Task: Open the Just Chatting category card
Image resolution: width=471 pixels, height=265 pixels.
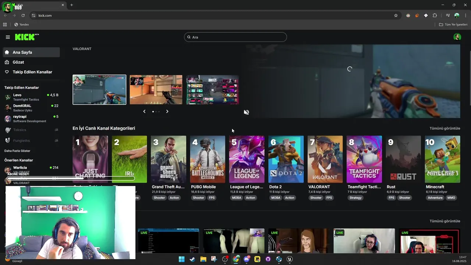Action: pyautogui.click(x=90, y=159)
